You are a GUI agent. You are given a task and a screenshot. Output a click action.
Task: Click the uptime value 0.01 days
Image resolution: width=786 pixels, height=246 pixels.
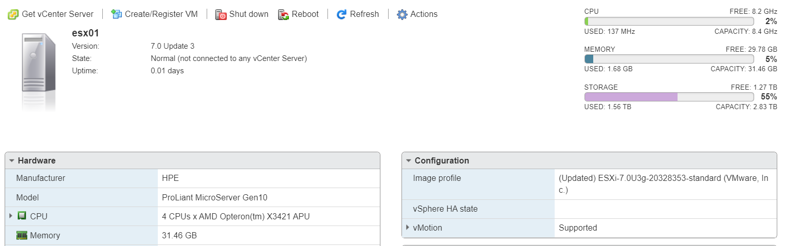167,71
